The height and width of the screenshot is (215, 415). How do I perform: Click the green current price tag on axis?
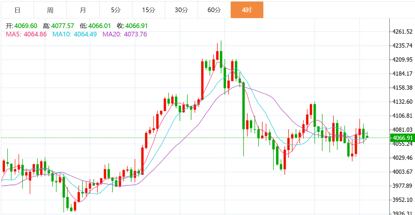[x=403, y=138]
